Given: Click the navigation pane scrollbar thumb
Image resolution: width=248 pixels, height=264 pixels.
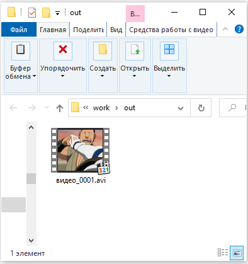Looking at the screenshot, I should pos(31,178).
